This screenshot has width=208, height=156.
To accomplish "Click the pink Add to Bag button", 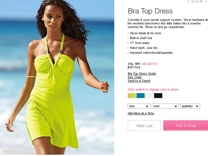I will click(185, 125).
